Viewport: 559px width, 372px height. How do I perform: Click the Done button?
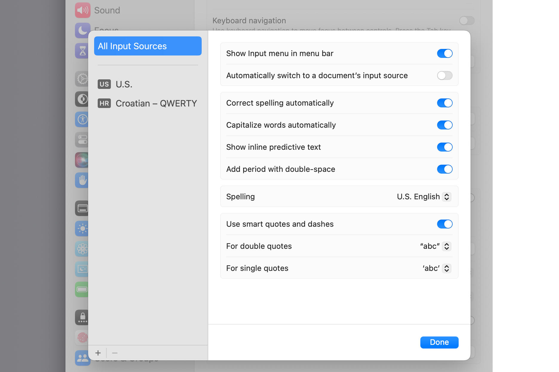pyautogui.click(x=439, y=342)
